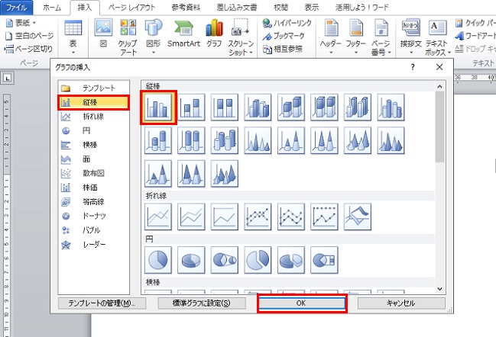Viewport: 496px width, 337px height.
Task: Pick the 3-D line chart icon
Action: coord(358,217)
